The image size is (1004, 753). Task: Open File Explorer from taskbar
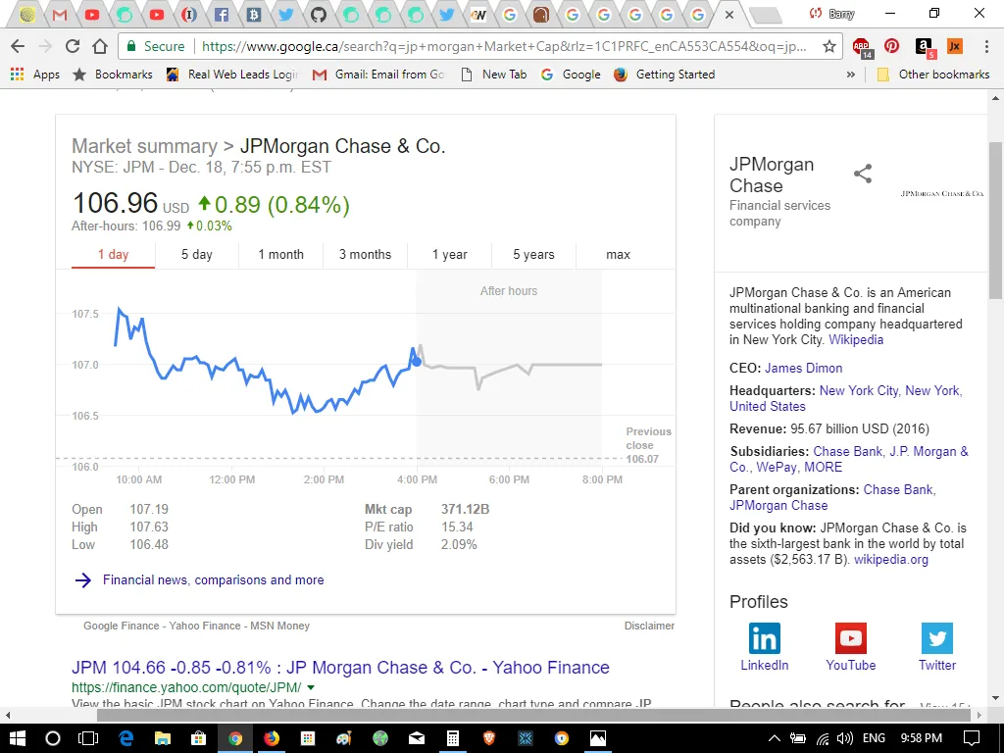pyautogui.click(x=163, y=738)
